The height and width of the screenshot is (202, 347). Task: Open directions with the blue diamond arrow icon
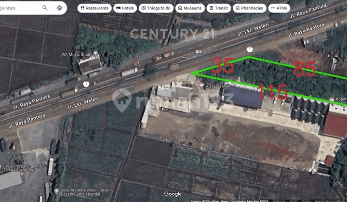59,8
